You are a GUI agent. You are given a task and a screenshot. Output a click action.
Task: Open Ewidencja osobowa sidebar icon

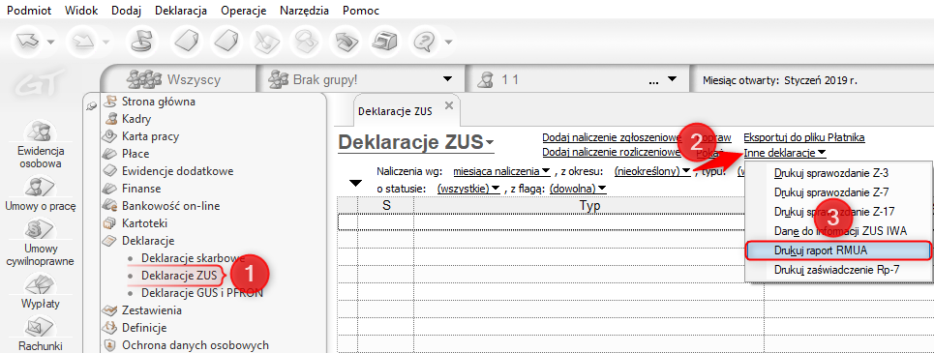[x=41, y=131]
